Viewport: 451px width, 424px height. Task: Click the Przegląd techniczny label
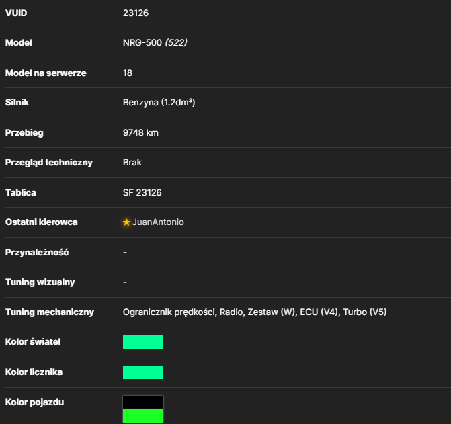click(x=49, y=163)
